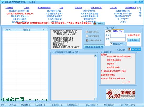Open the skin/shirt icon in title bar
This screenshot has width=144, height=107.
tap(135, 2)
